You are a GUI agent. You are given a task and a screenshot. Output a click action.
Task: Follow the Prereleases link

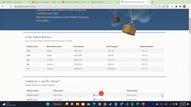pos(84,17)
